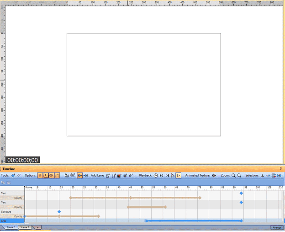Click the Timeline panel title
Viewport: 285px width, 232px height.
click(x=9, y=169)
